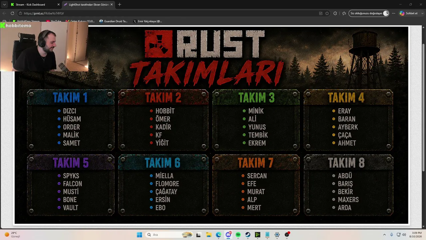Image resolution: width=426 pixels, height=240 pixels.
Task: Click the name TEMBİK in Takım 3
Action: 258,135
